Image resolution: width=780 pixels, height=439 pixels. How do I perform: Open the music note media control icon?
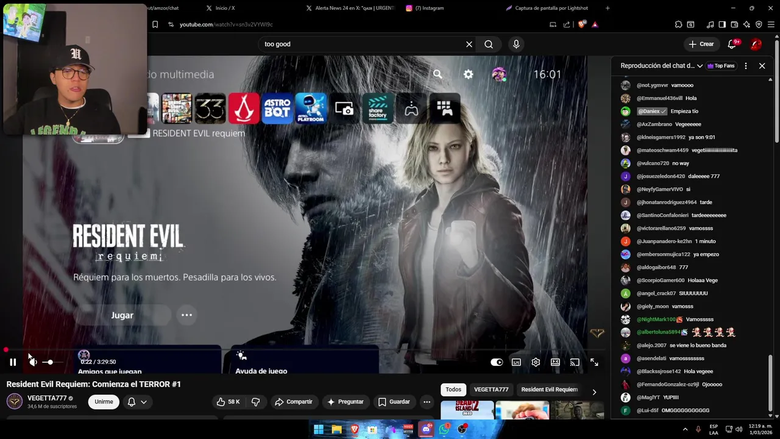[710, 24]
